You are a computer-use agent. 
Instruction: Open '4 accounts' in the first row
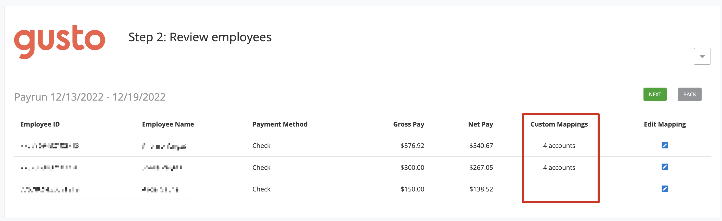click(x=559, y=145)
